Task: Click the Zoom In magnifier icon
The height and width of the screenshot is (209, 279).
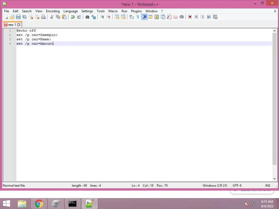Action: coord(102,17)
